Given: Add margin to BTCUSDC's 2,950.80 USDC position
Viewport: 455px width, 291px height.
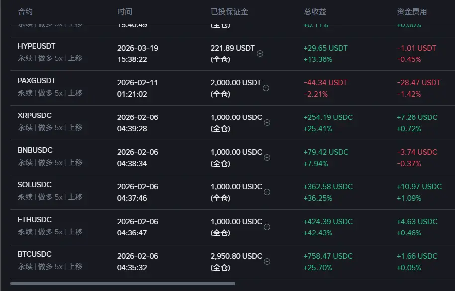Looking at the screenshot, I should (267, 261).
